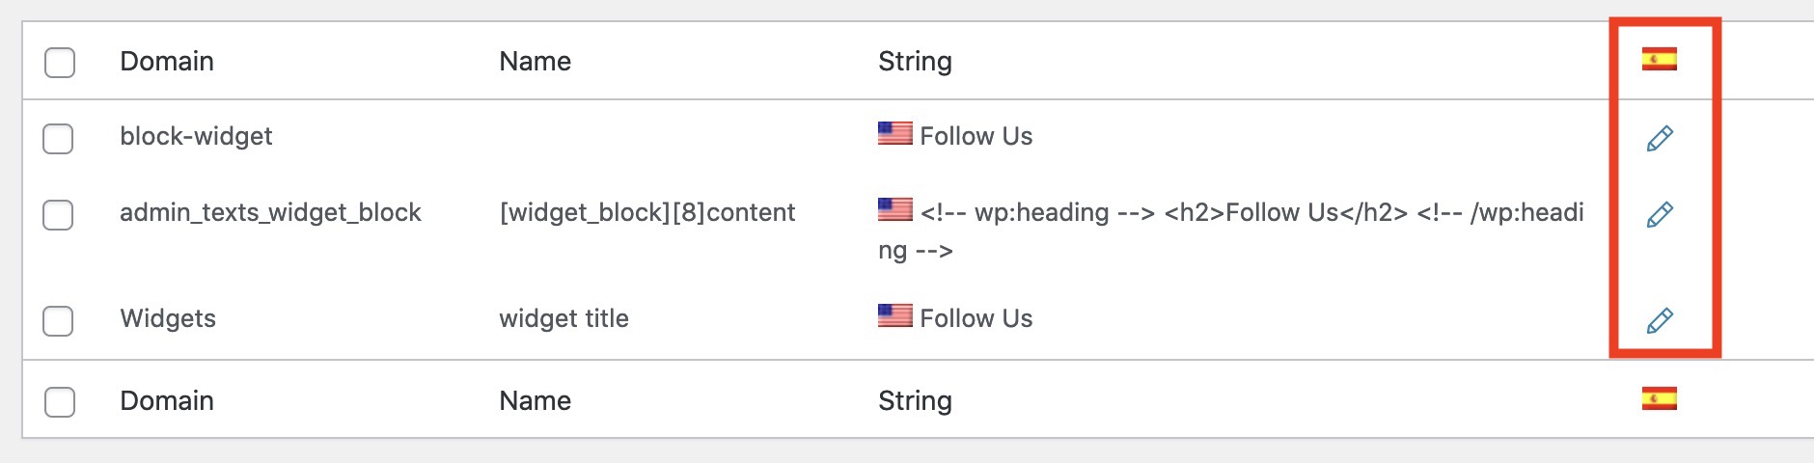Open translation pencil for the Widgets row
The image size is (1814, 463).
coord(1660,320)
